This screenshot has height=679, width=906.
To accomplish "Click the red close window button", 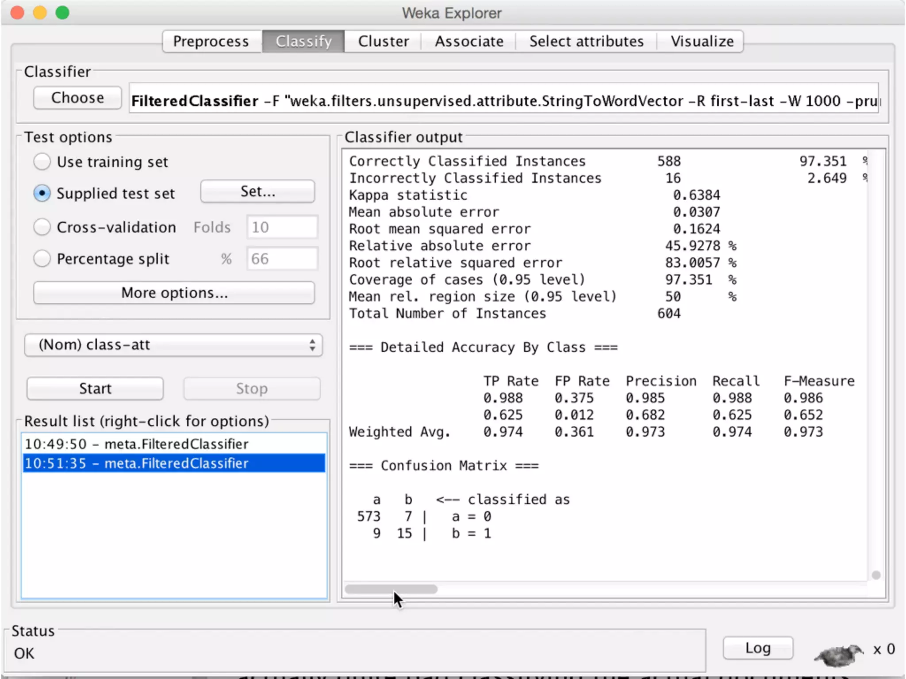I will 17,12.
